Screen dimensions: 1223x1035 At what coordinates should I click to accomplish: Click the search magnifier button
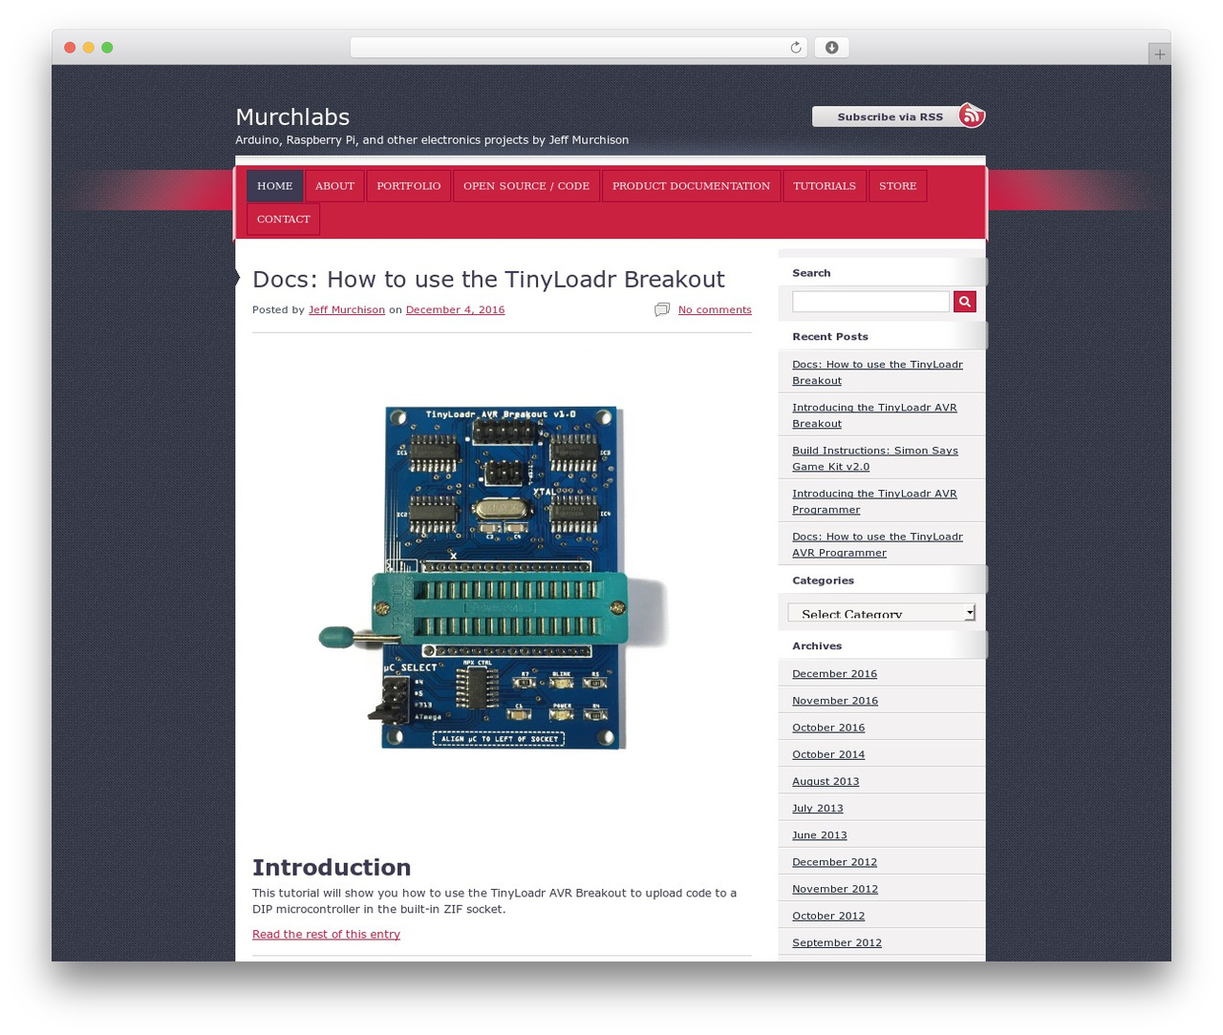click(965, 302)
